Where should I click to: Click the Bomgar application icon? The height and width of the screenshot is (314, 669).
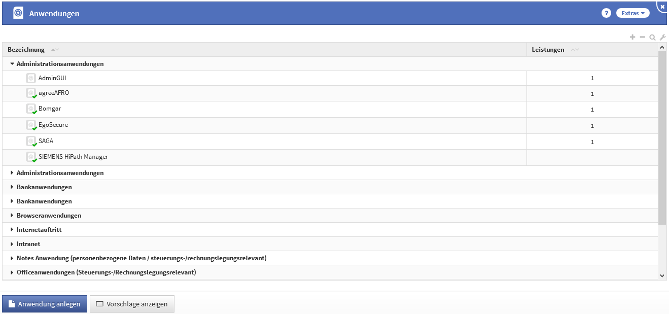pos(31,109)
